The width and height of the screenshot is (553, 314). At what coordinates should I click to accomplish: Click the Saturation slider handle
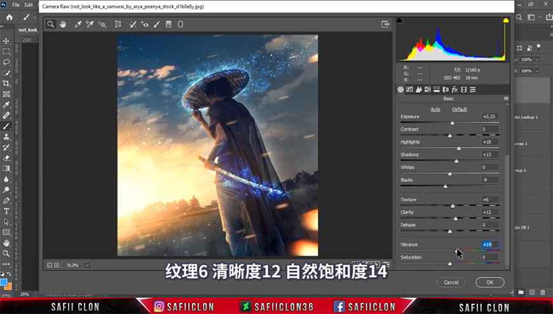[x=449, y=264]
